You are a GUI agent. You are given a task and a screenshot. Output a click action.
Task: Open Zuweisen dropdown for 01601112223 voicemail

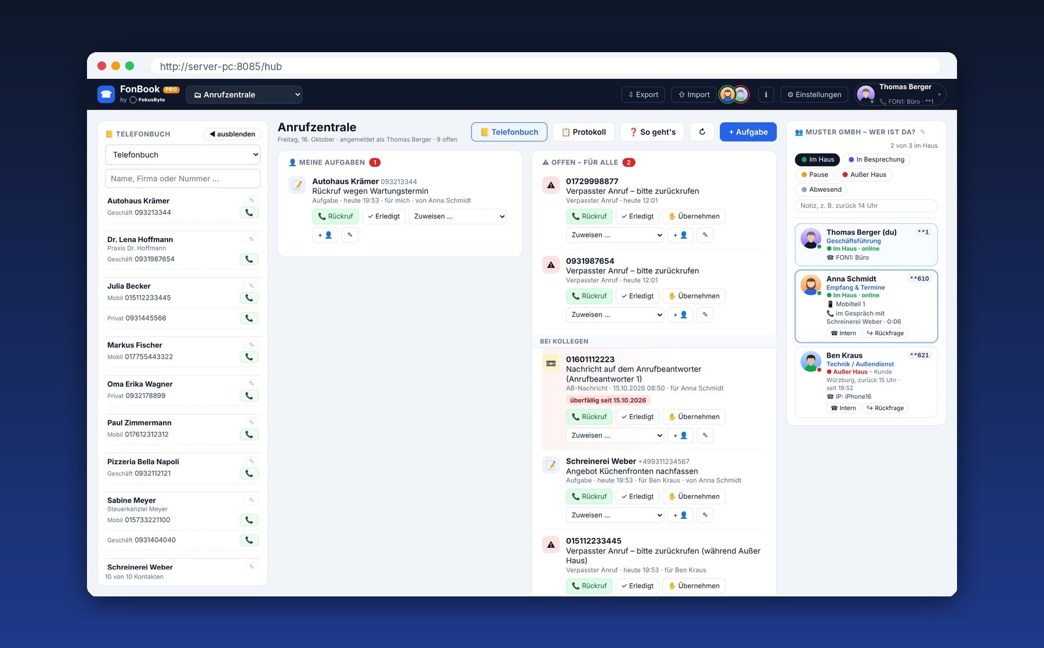click(615, 435)
